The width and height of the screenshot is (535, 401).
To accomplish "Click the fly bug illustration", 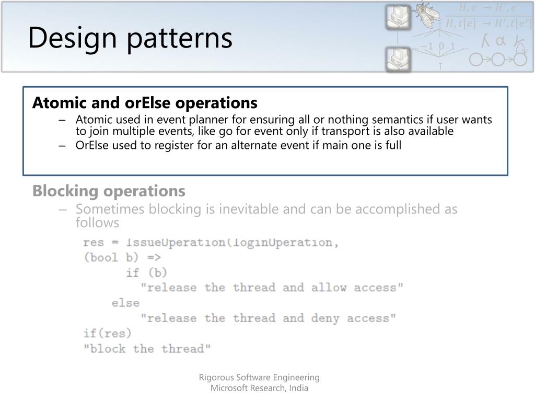I will [x=426, y=14].
